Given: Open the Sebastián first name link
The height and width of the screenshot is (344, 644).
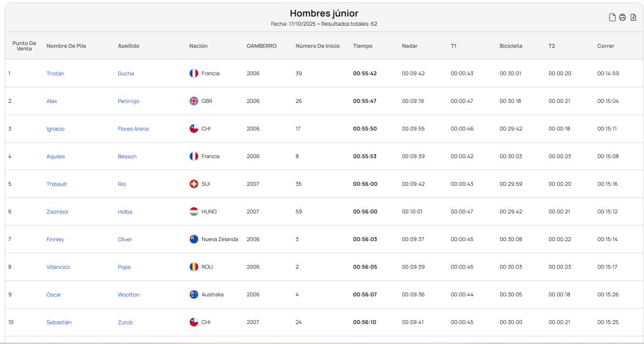Looking at the screenshot, I should pos(59,322).
